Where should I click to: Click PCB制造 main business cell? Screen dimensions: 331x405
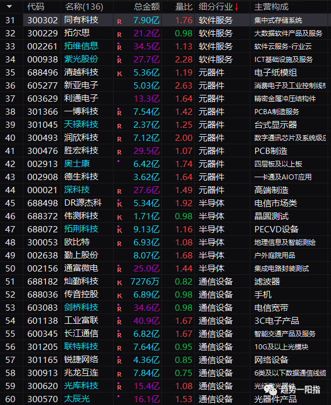(x=271, y=151)
